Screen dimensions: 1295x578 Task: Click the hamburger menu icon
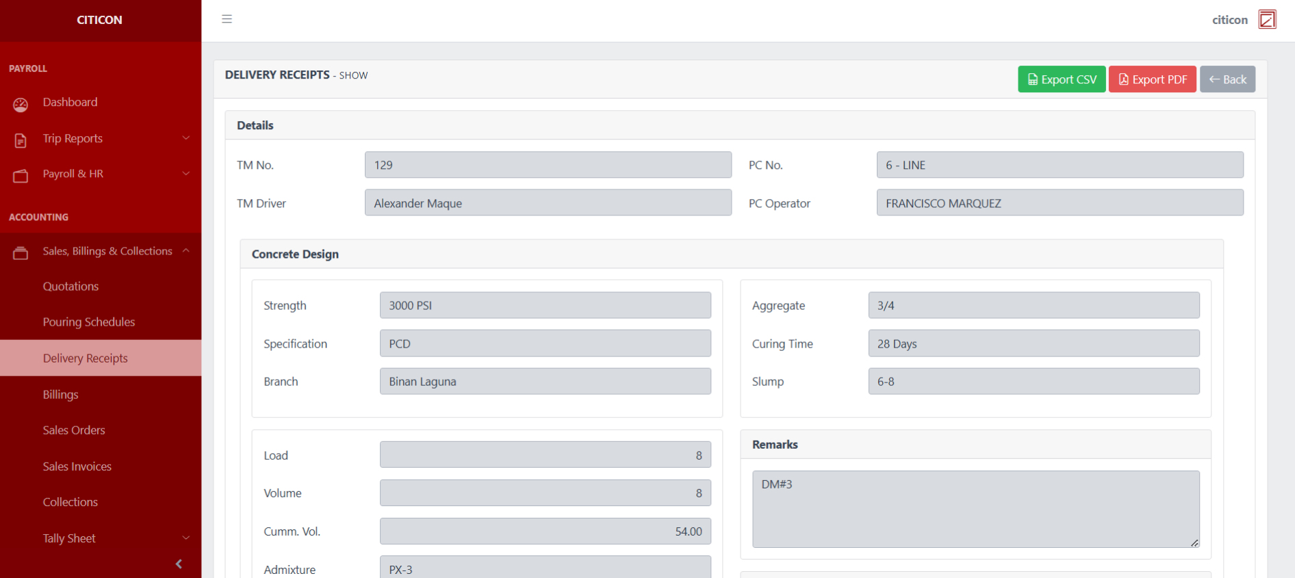tap(227, 19)
